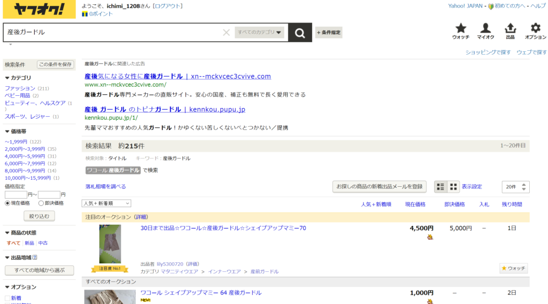The image size is (548, 304).
Task: Open the Options gear icon
Action: [x=535, y=28]
